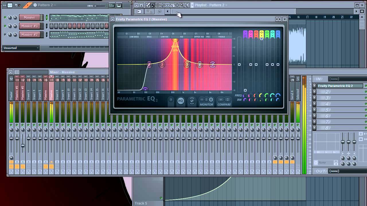Click save icon under Master track
The height and width of the screenshot is (206, 367).
point(11,171)
